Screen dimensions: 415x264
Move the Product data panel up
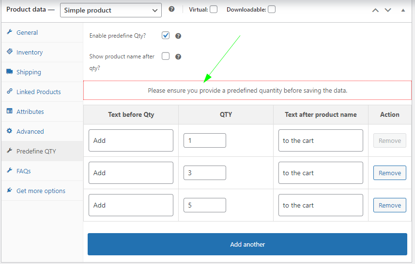375,10
